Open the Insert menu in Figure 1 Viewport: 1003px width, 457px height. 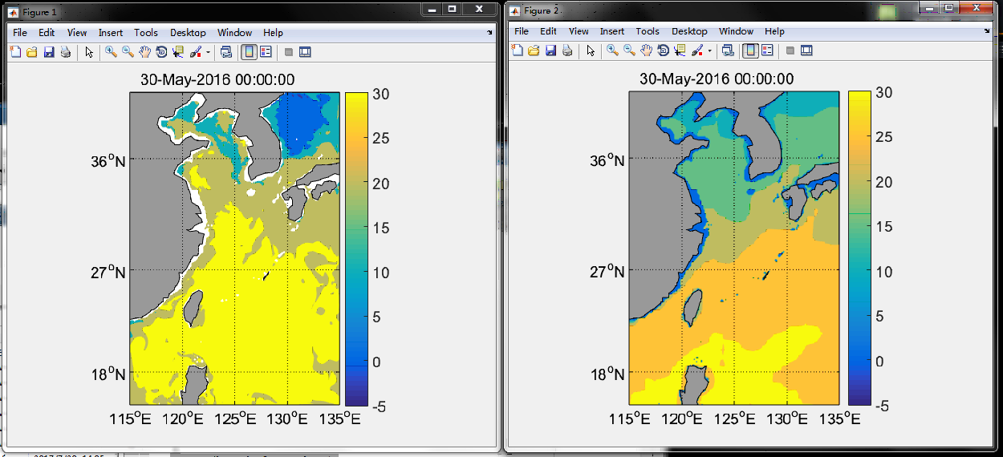tap(111, 33)
